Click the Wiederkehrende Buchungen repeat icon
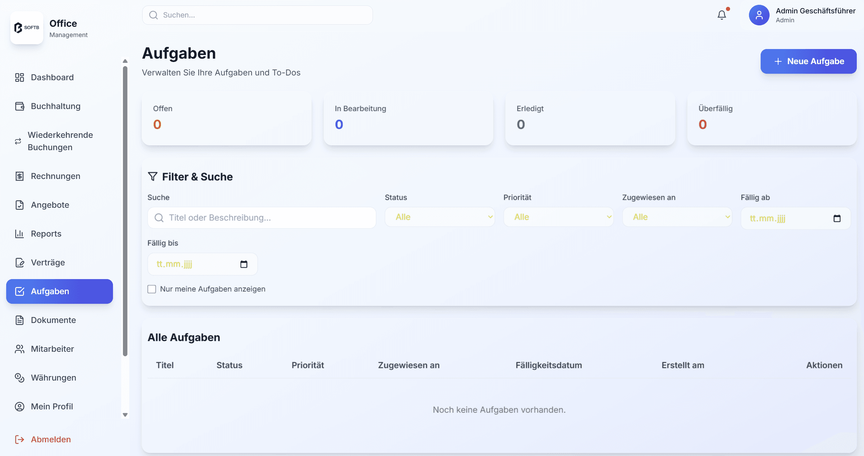The height and width of the screenshot is (456, 864). point(18,141)
